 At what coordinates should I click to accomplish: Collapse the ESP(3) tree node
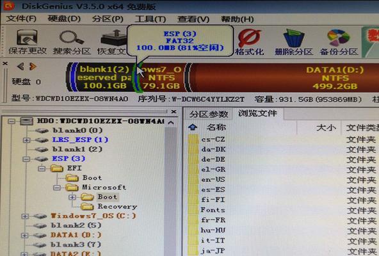tap(26, 159)
